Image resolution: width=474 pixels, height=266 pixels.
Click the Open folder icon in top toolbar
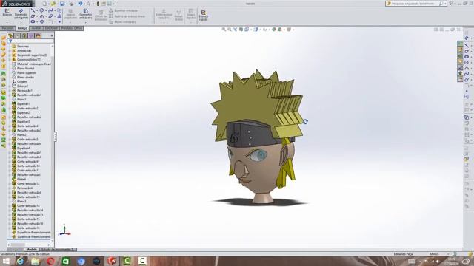(x=53, y=4)
